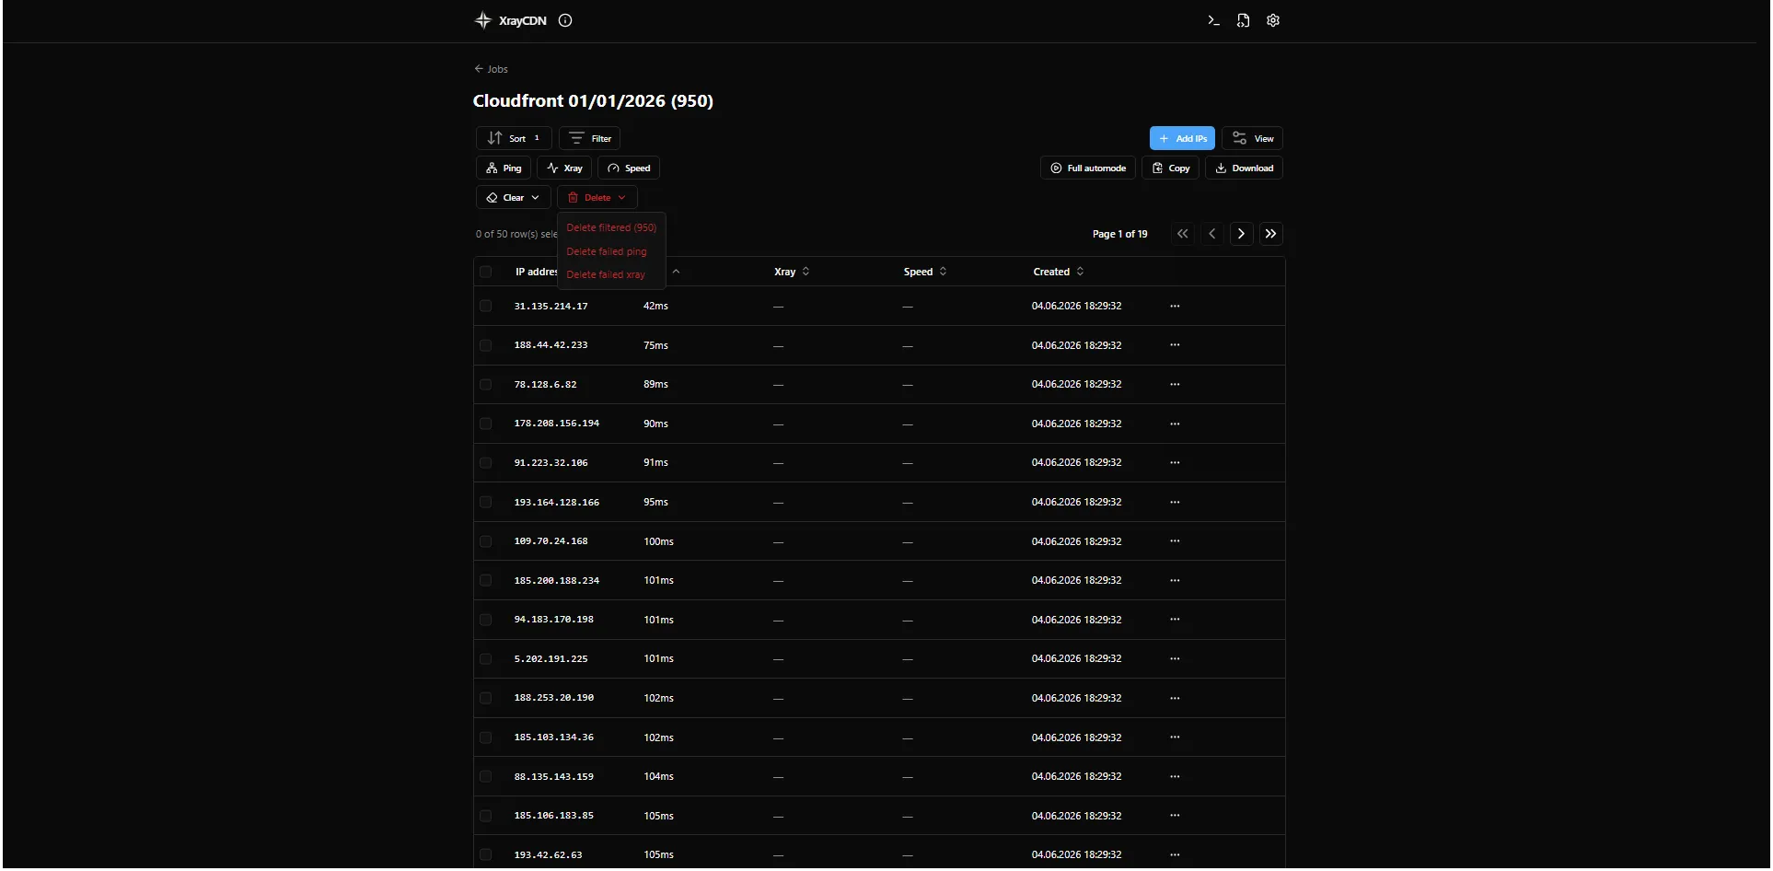The width and height of the screenshot is (1773, 871).
Task: Expand the Clear dropdown
Action: coord(514,197)
